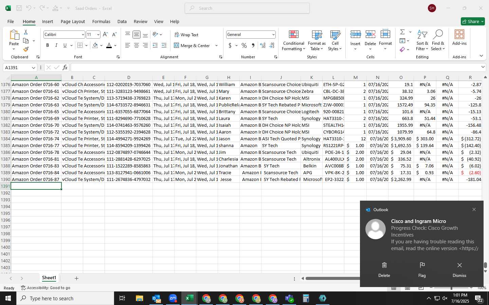Switch to the Insert tab

[48, 21]
